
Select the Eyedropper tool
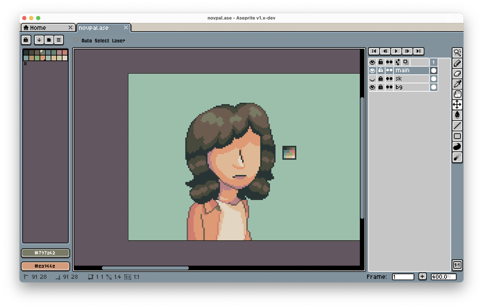[x=457, y=84]
